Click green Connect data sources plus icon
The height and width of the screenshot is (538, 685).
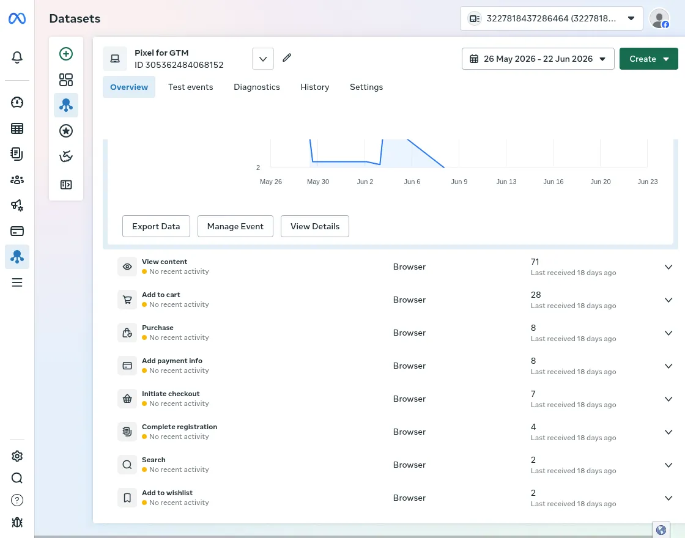66,54
